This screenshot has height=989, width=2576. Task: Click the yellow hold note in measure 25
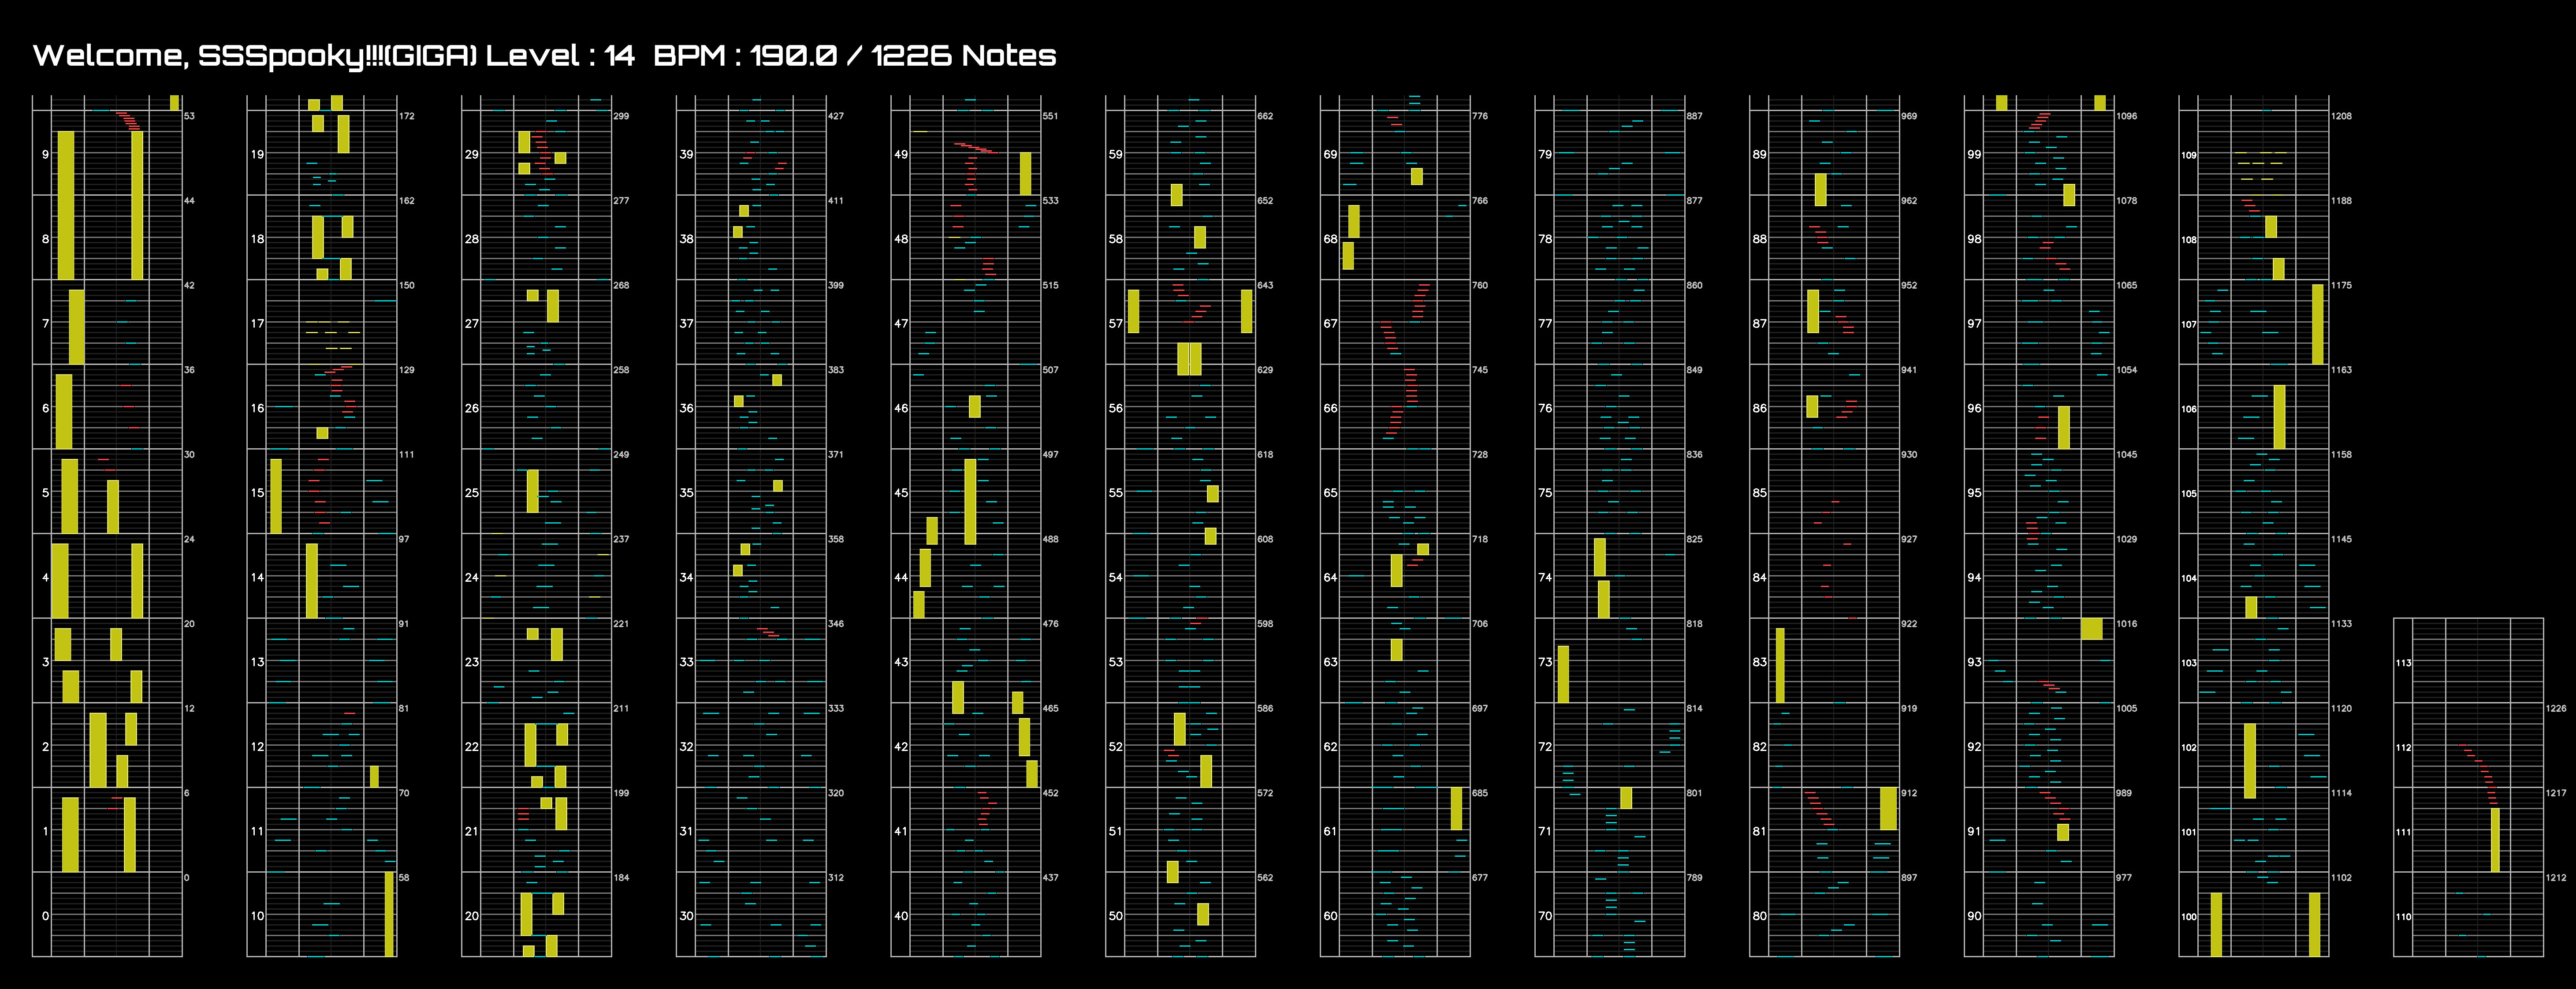point(533,491)
